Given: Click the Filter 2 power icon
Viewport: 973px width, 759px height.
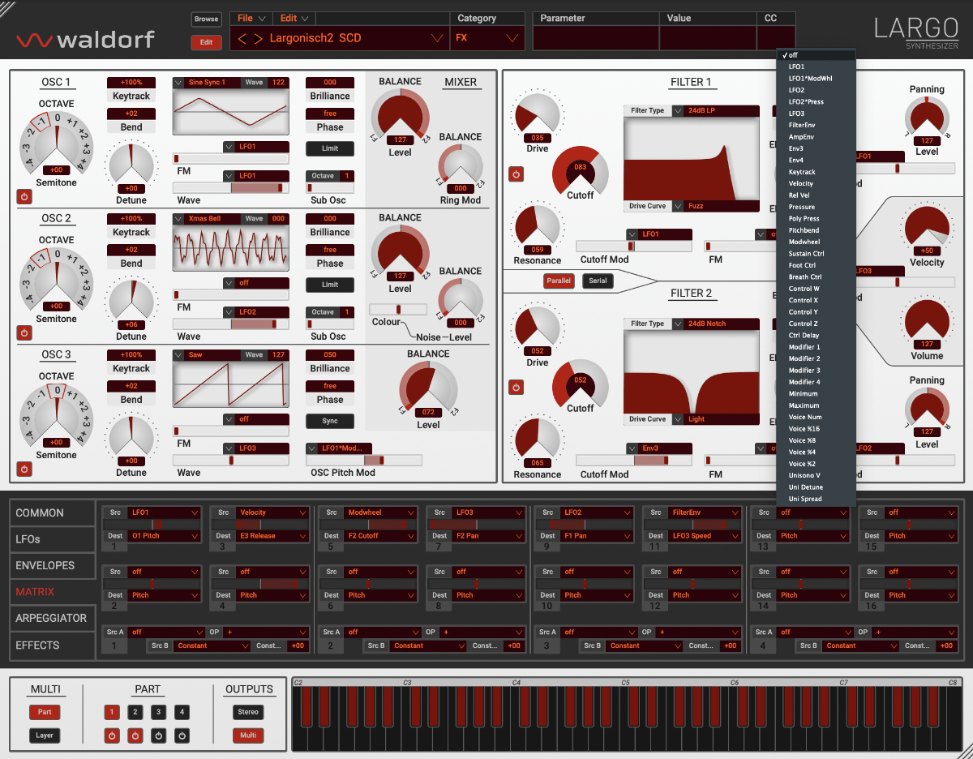Looking at the screenshot, I should click(x=516, y=388).
